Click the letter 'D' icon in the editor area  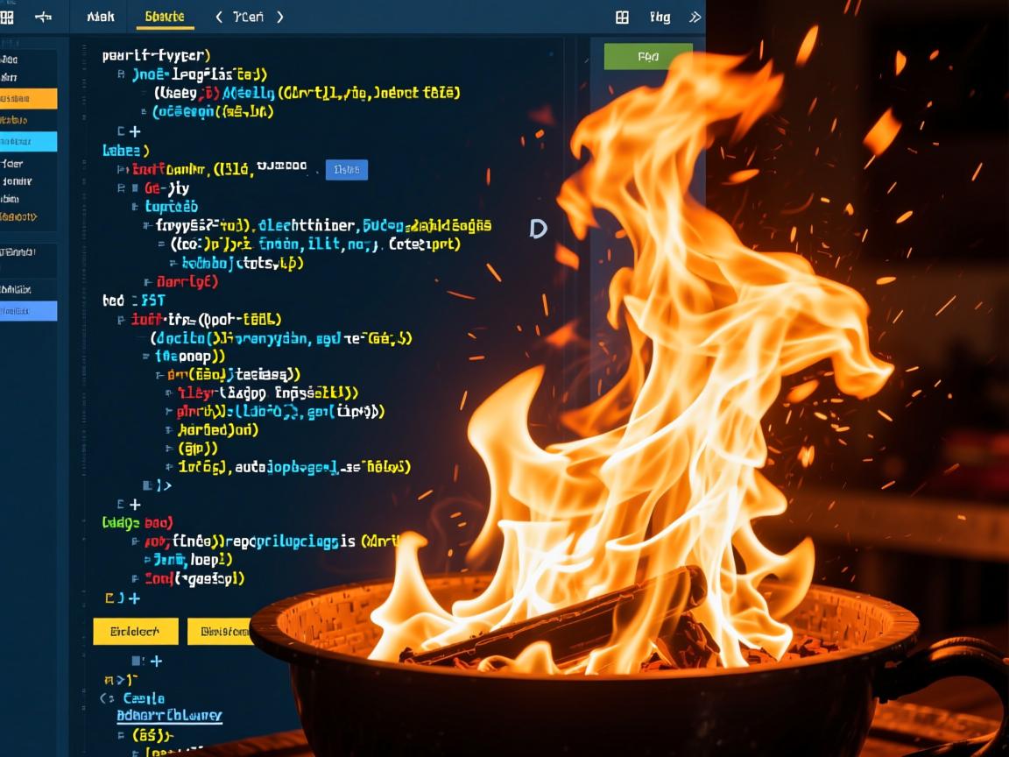click(x=538, y=230)
